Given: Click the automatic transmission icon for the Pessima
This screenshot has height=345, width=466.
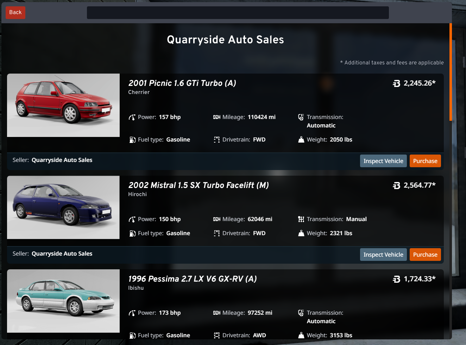Looking at the screenshot, I should click(301, 313).
